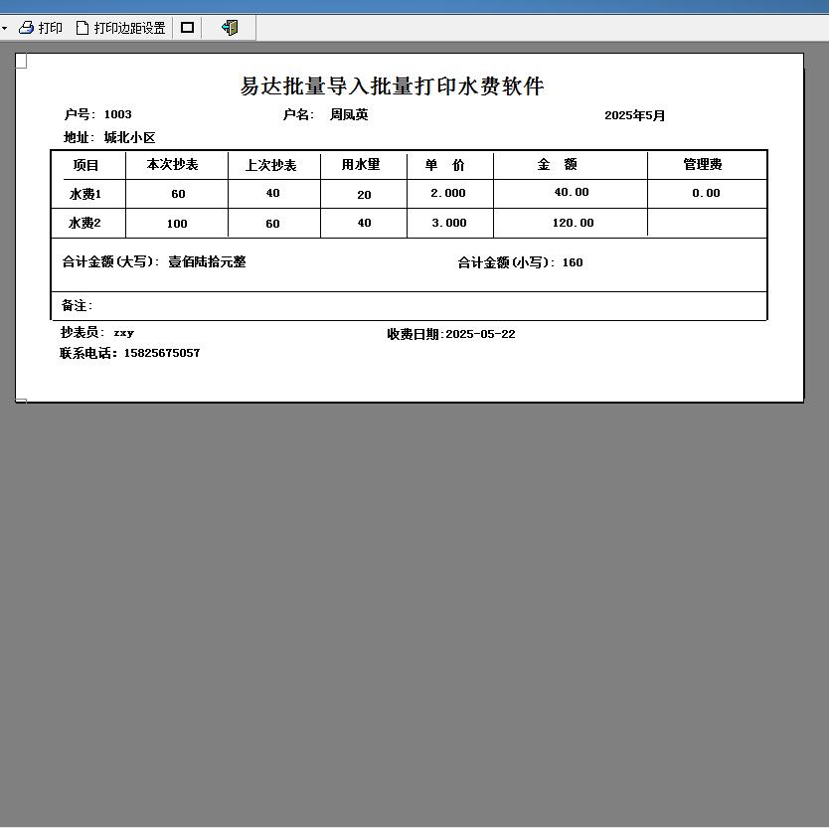
Task: Select 本次抄表 value 100 in 水费2 row
Action: pyautogui.click(x=177, y=224)
